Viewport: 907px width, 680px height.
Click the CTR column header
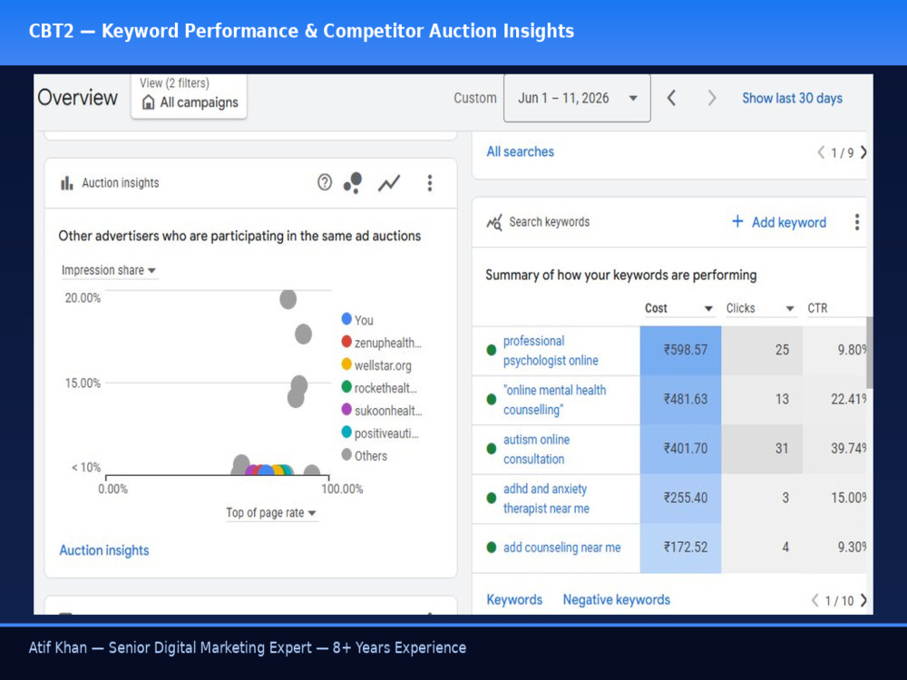point(817,308)
